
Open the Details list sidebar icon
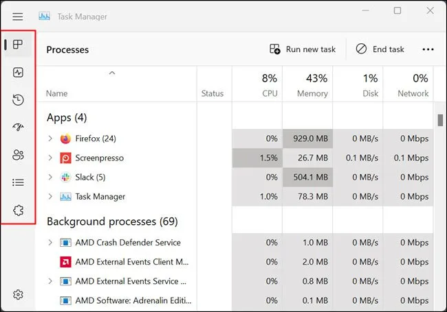[18, 182]
